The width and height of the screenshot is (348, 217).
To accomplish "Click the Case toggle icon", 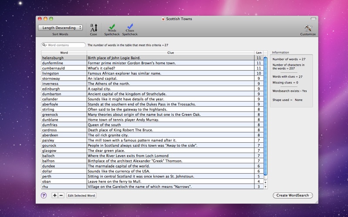I will (94, 28).
